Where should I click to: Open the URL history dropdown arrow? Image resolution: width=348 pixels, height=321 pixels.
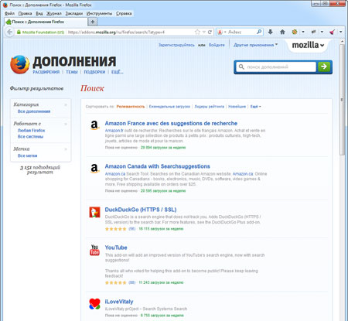(203, 32)
